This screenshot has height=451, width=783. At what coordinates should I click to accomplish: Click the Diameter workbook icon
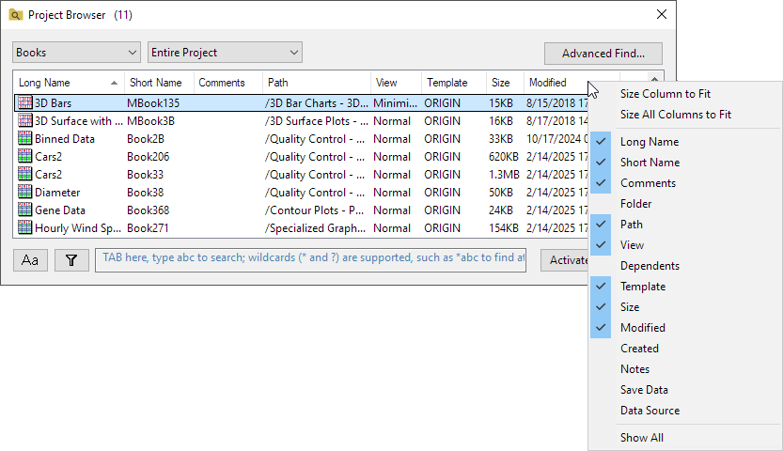pyautogui.click(x=25, y=193)
